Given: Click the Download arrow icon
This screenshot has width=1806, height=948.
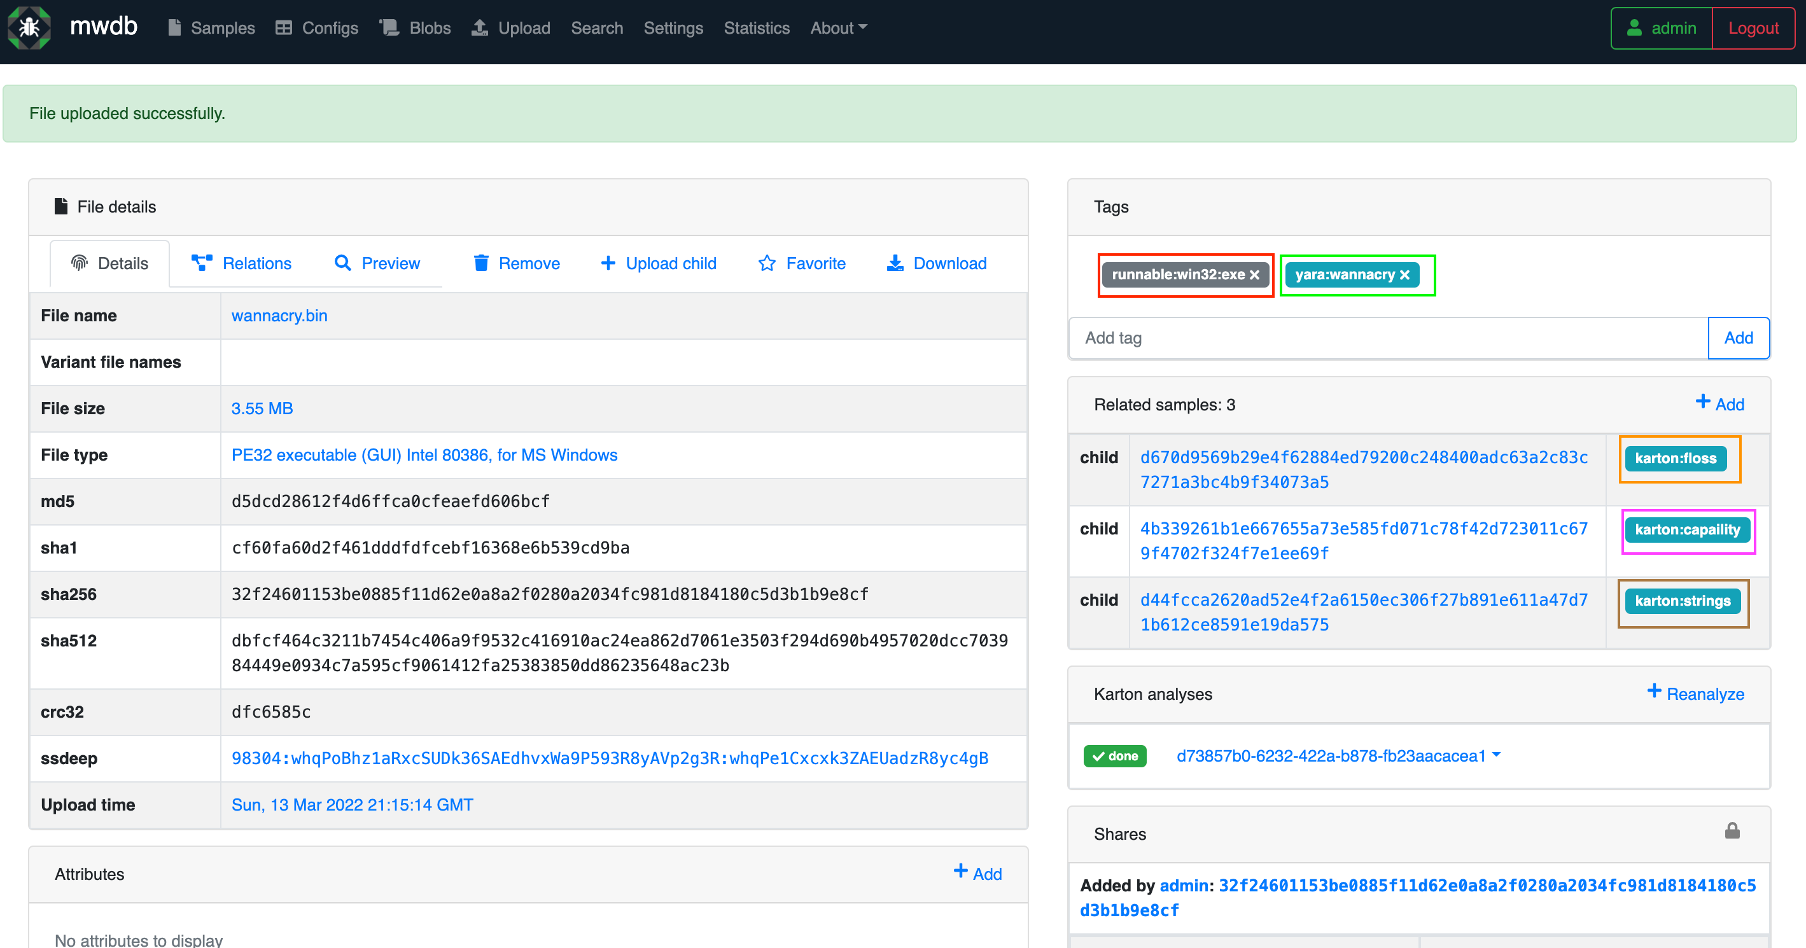Looking at the screenshot, I should (895, 263).
